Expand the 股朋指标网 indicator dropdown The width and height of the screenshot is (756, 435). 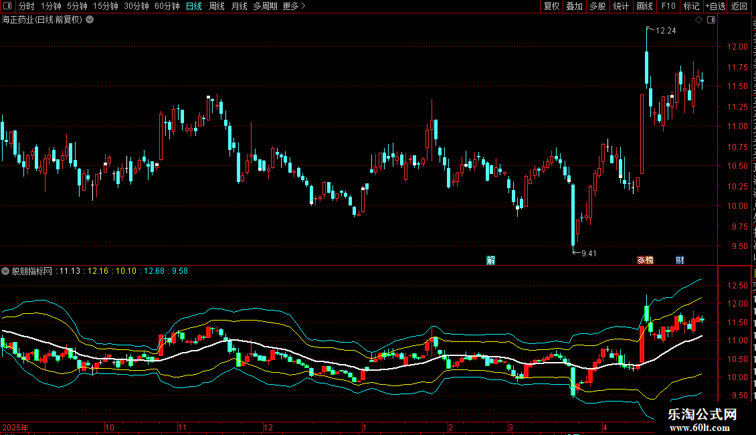[x=5, y=271]
